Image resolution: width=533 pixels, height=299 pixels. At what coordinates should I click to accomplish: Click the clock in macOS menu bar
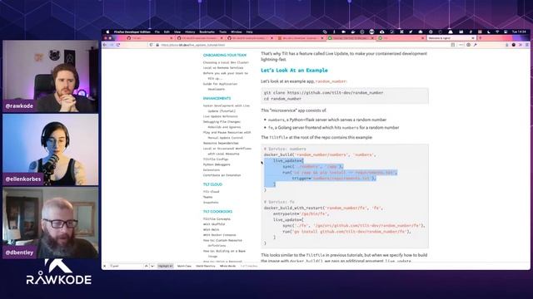(519, 32)
